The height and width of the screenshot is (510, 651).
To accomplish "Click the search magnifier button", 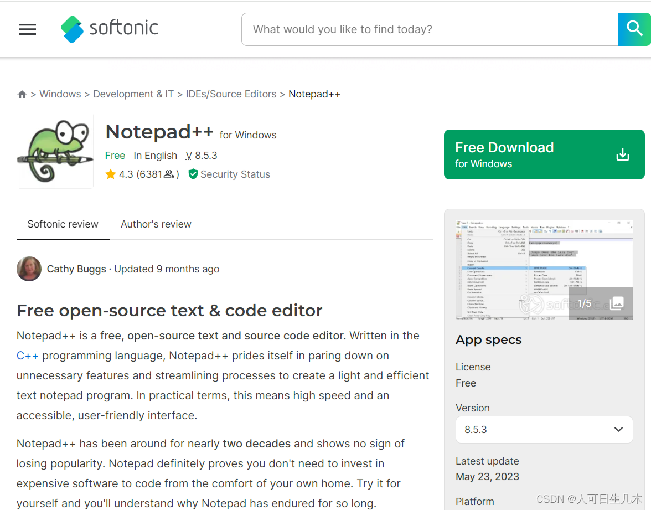I will (x=634, y=29).
